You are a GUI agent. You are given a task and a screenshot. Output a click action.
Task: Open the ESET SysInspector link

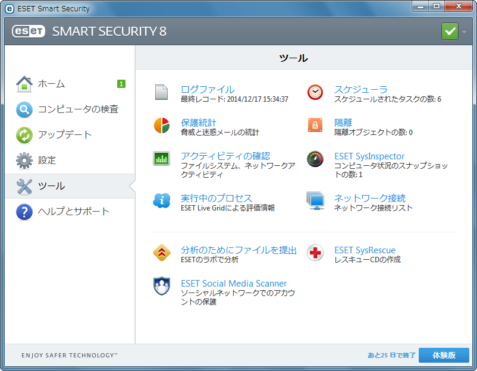369,156
